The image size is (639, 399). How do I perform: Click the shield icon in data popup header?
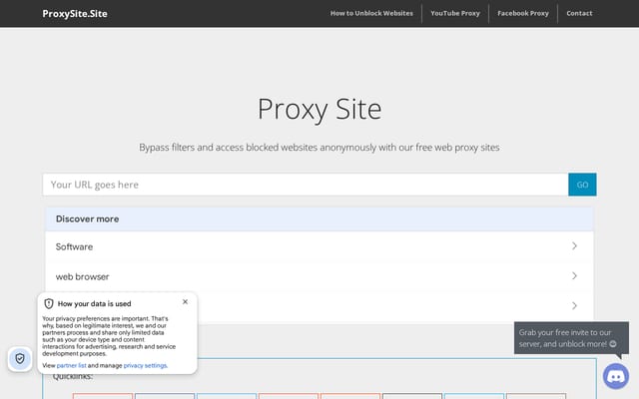tap(49, 303)
